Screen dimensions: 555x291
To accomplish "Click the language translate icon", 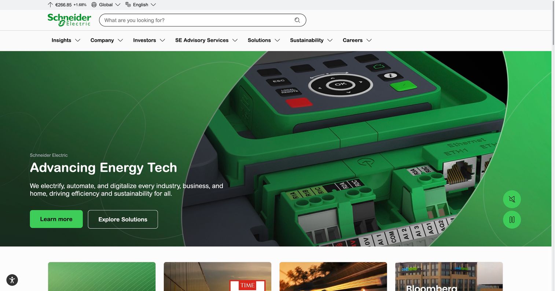I will pyautogui.click(x=128, y=5).
